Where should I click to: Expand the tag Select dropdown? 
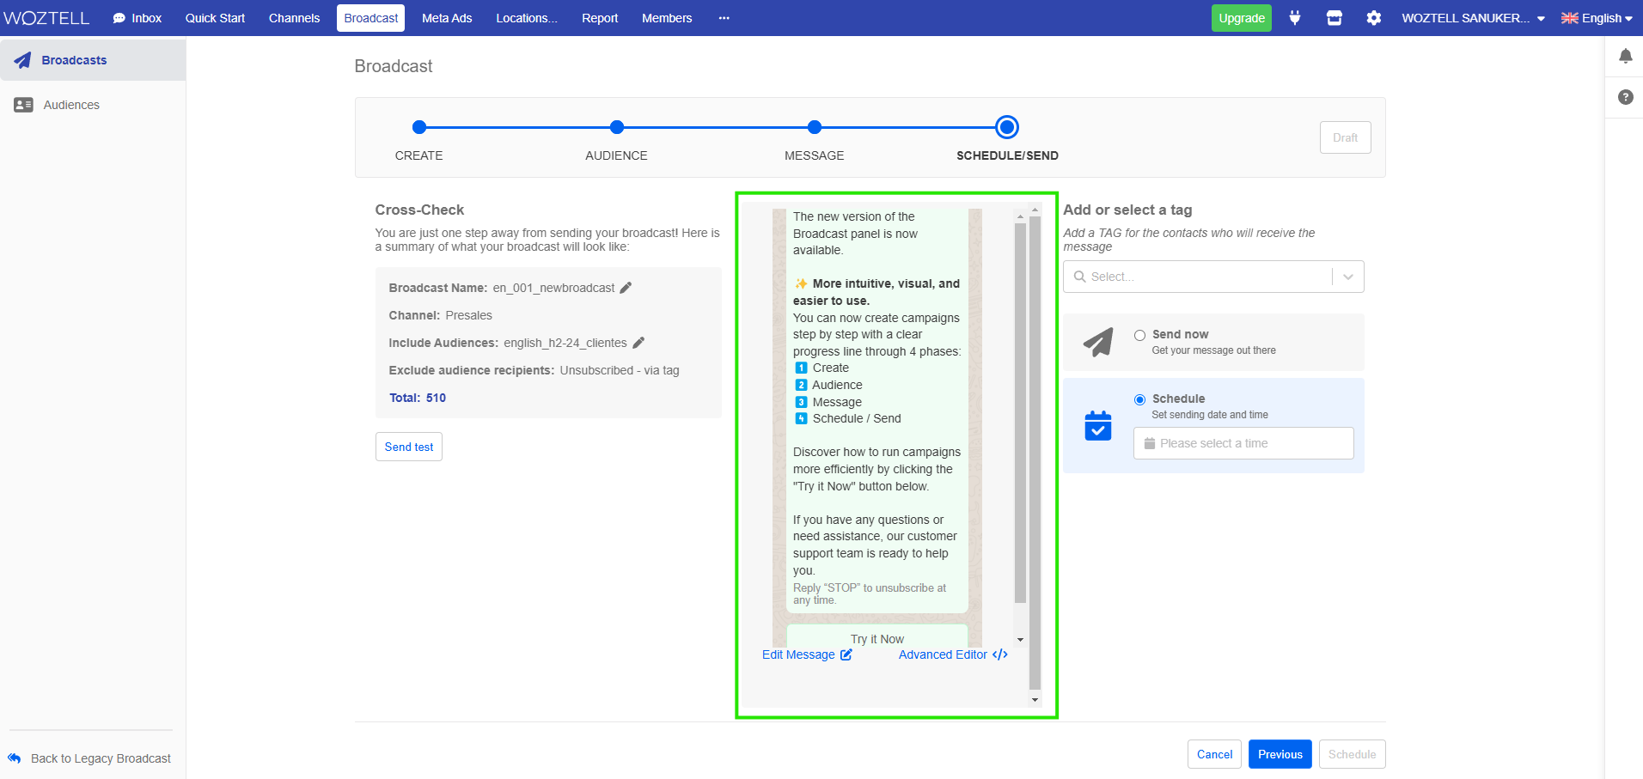click(x=1347, y=277)
